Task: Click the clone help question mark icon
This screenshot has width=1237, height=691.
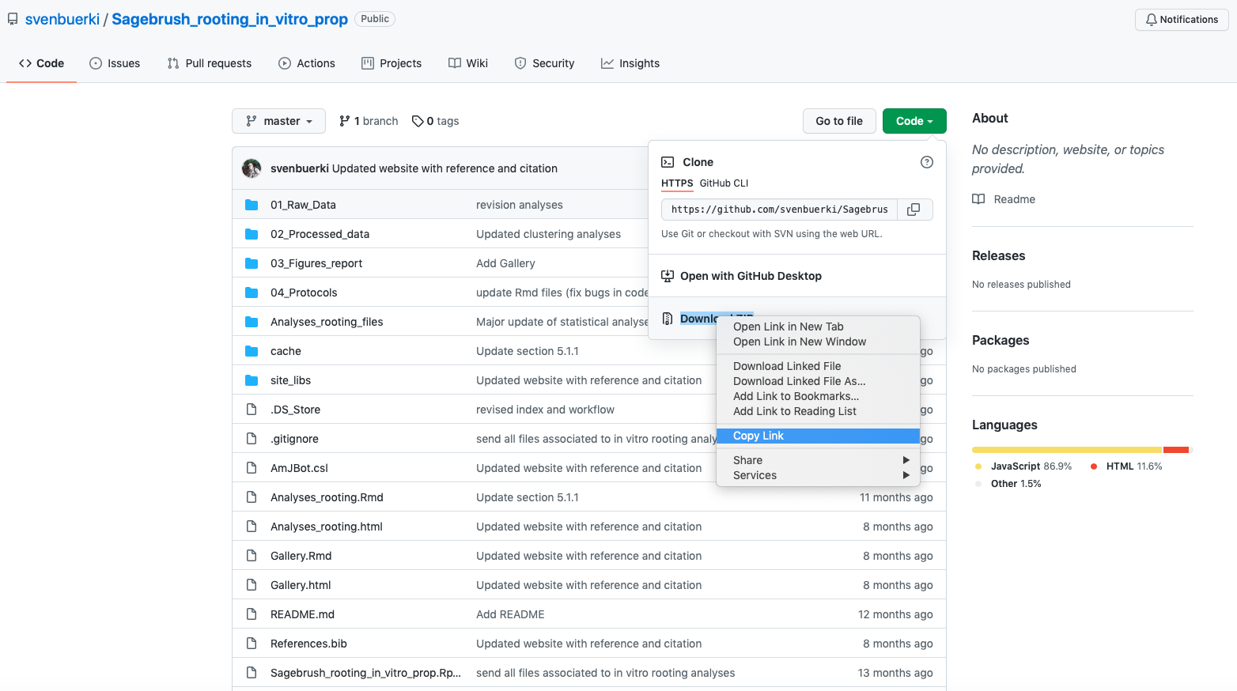Action: click(927, 162)
